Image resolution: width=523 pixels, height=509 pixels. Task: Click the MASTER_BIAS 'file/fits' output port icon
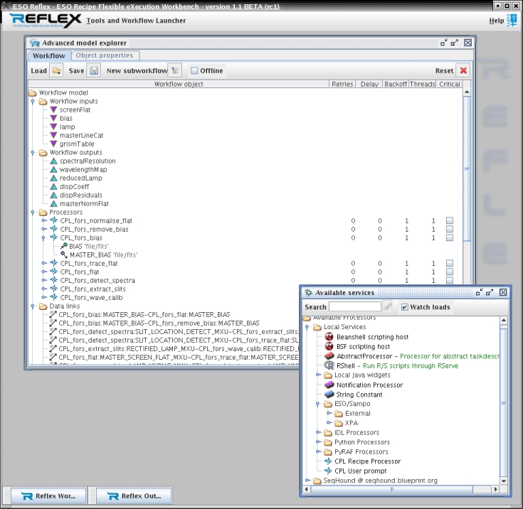[x=64, y=254]
